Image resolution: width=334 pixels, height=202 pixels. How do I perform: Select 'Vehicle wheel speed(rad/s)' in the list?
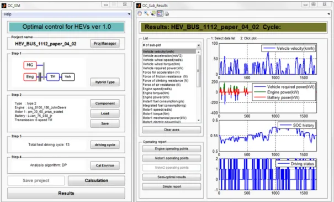coord(169,60)
